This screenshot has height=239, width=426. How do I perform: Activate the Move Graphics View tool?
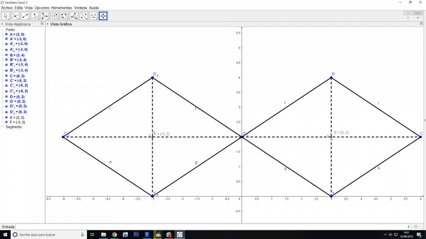(103, 16)
